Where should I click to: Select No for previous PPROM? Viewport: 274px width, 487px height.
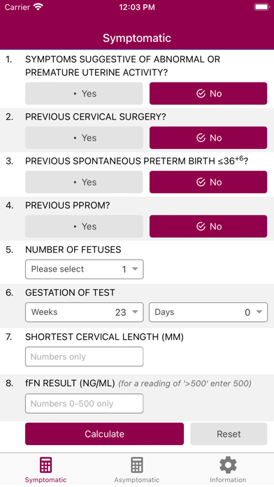208,227
